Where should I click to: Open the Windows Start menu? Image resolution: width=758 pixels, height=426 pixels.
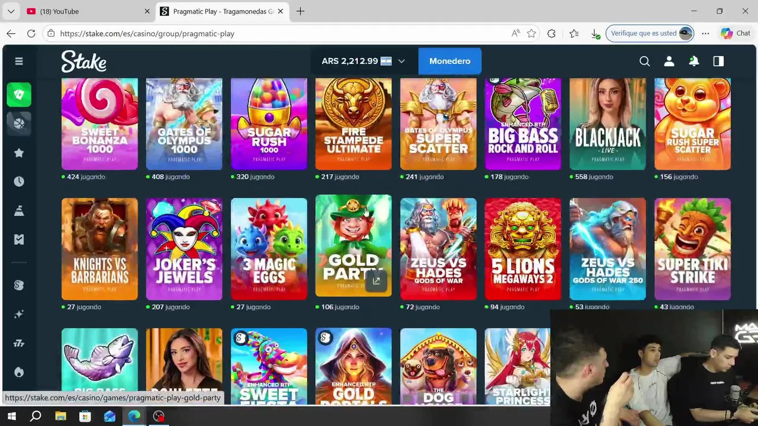tap(11, 417)
